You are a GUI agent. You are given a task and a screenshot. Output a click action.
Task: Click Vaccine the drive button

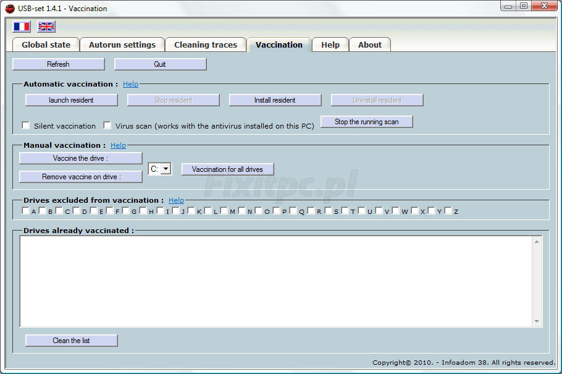tap(81, 158)
